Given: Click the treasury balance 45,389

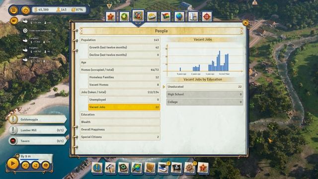Looking at the screenshot, I should pos(41,10).
